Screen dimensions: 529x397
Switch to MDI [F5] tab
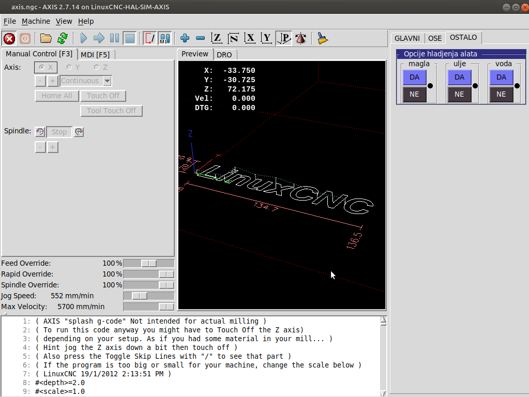pos(96,55)
